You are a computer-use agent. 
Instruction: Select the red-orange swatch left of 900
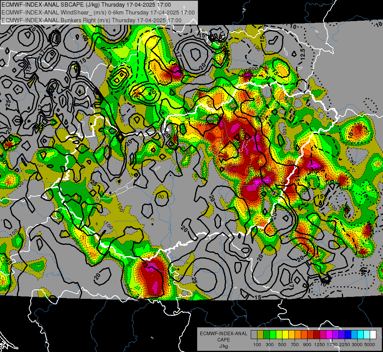tap(304, 335)
